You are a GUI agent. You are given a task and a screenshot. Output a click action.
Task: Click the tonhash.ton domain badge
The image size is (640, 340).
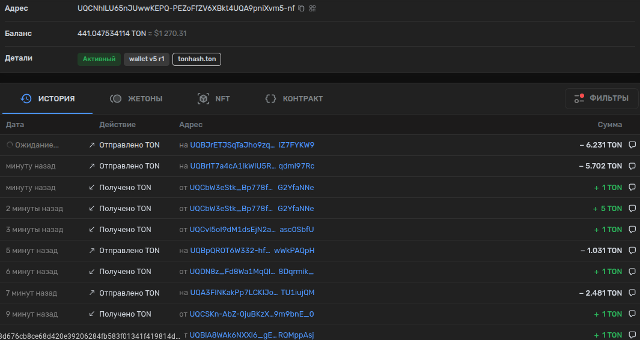[197, 59]
